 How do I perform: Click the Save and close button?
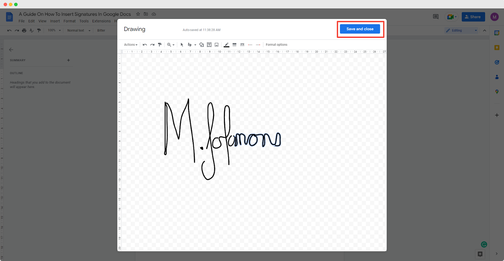tap(360, 29)
